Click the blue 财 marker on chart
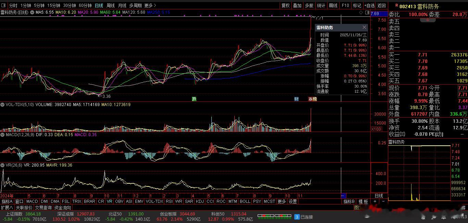The image size is (468, 223). click(x=296, y=99)
